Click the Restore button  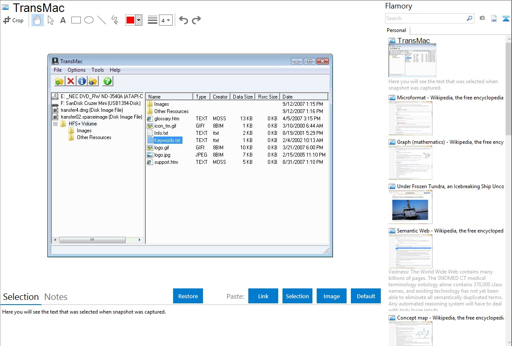click(x=188, y=296)
